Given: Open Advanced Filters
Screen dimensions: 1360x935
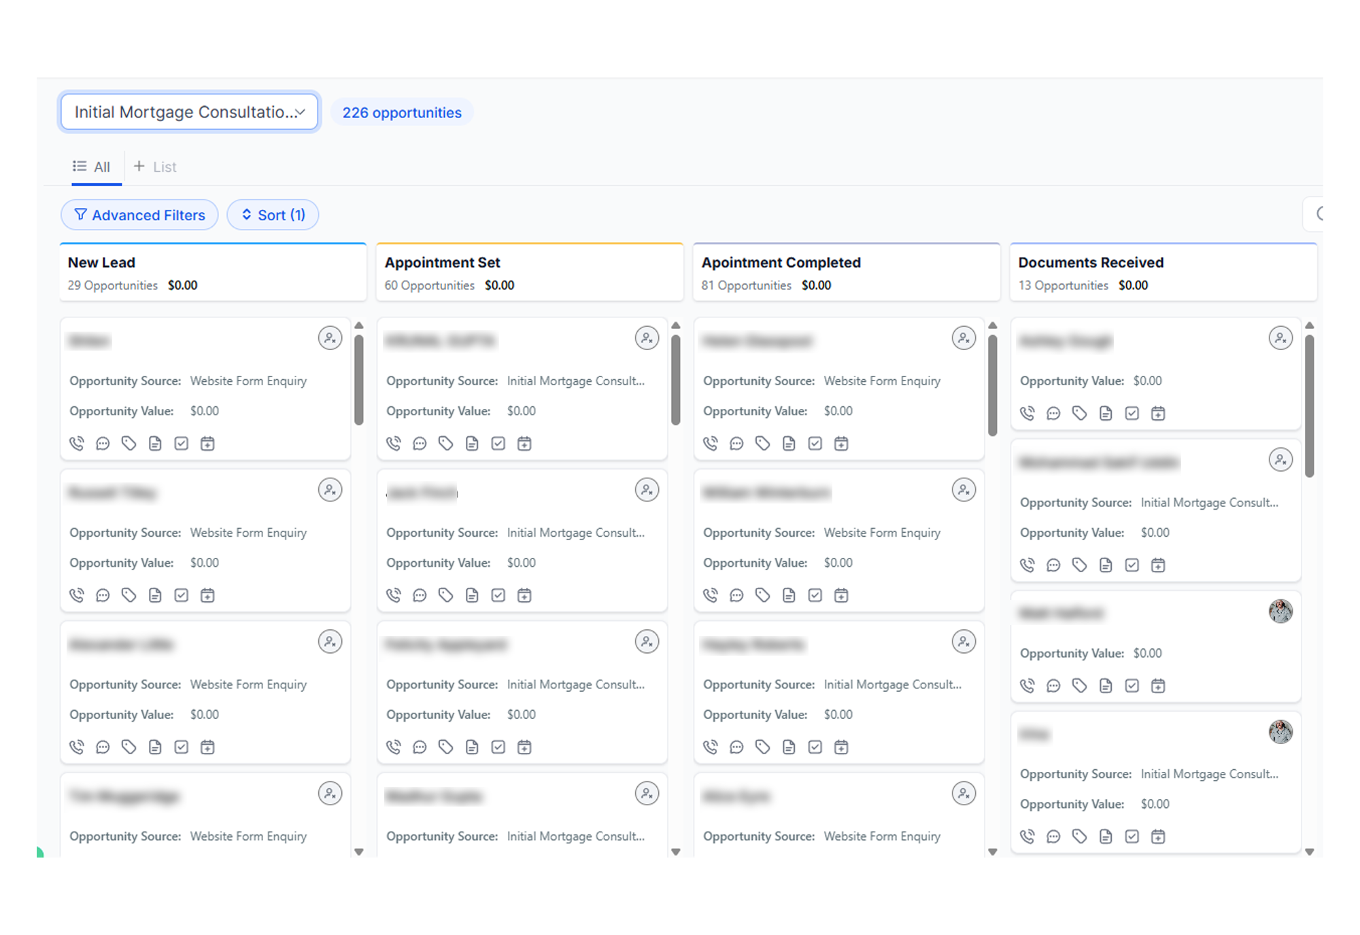Looking at the screenshot, I should click(139, 215).
